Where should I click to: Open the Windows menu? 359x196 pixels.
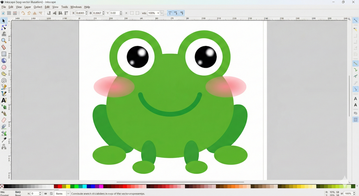76,7
